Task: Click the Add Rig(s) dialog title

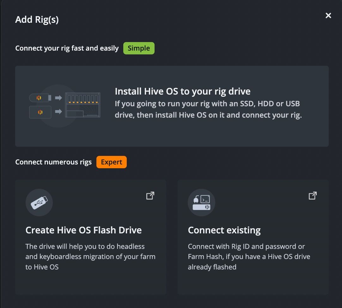Action: point(37,19)
